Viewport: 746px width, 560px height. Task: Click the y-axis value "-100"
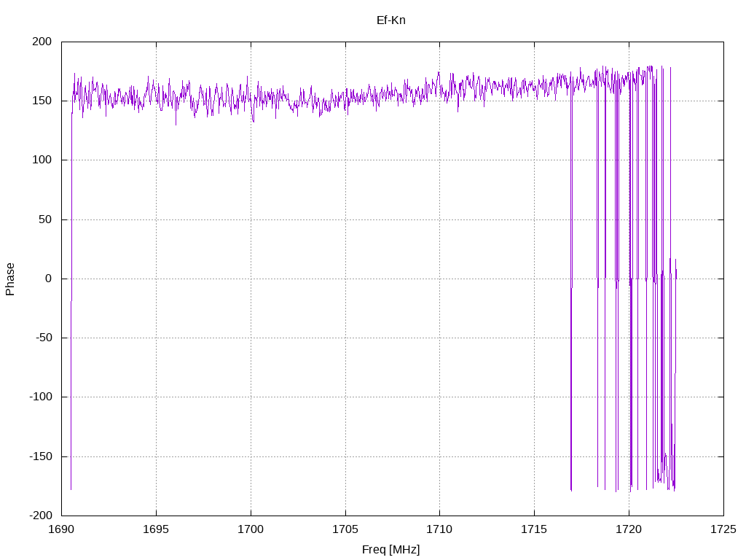point(41,397)
